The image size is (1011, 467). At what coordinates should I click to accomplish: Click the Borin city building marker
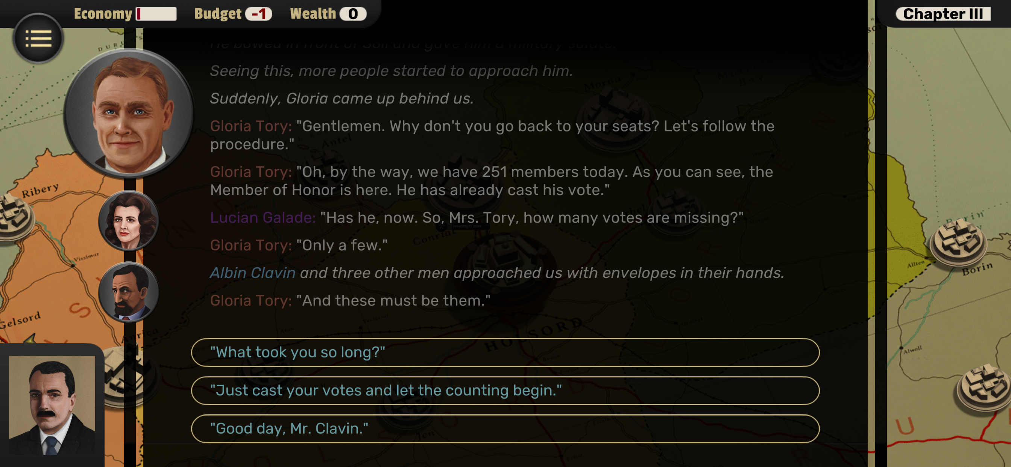click(x=958, y=240)
